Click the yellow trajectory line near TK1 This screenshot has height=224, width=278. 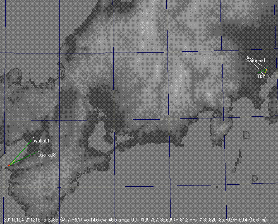pyautogui.click(x=266, y=72)
